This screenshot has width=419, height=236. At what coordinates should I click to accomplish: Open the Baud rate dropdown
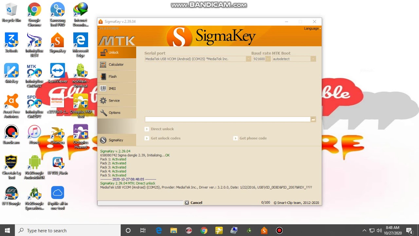(x=268, y=59)
